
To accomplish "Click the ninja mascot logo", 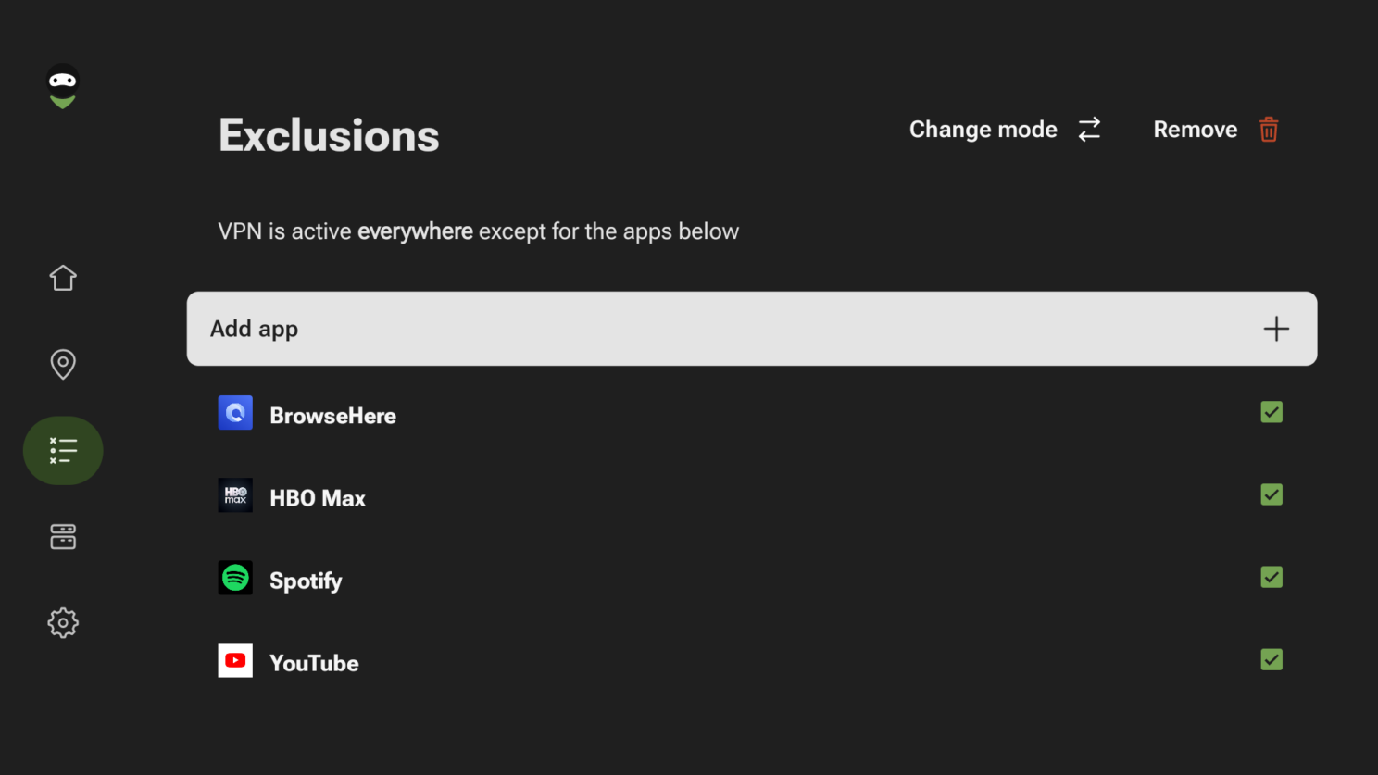I will pyautogui.click(x=63, y=87).
